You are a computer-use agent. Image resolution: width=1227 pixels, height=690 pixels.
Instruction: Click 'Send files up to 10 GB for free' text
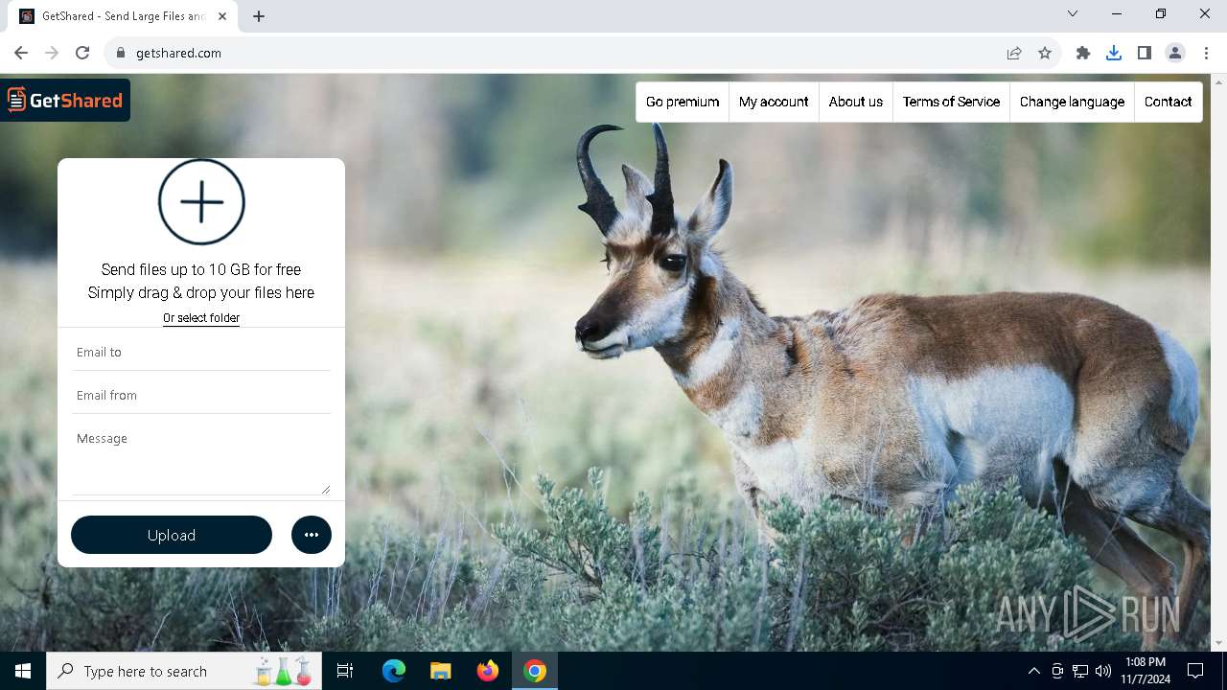pyautogui.click(x=201, y=269)
